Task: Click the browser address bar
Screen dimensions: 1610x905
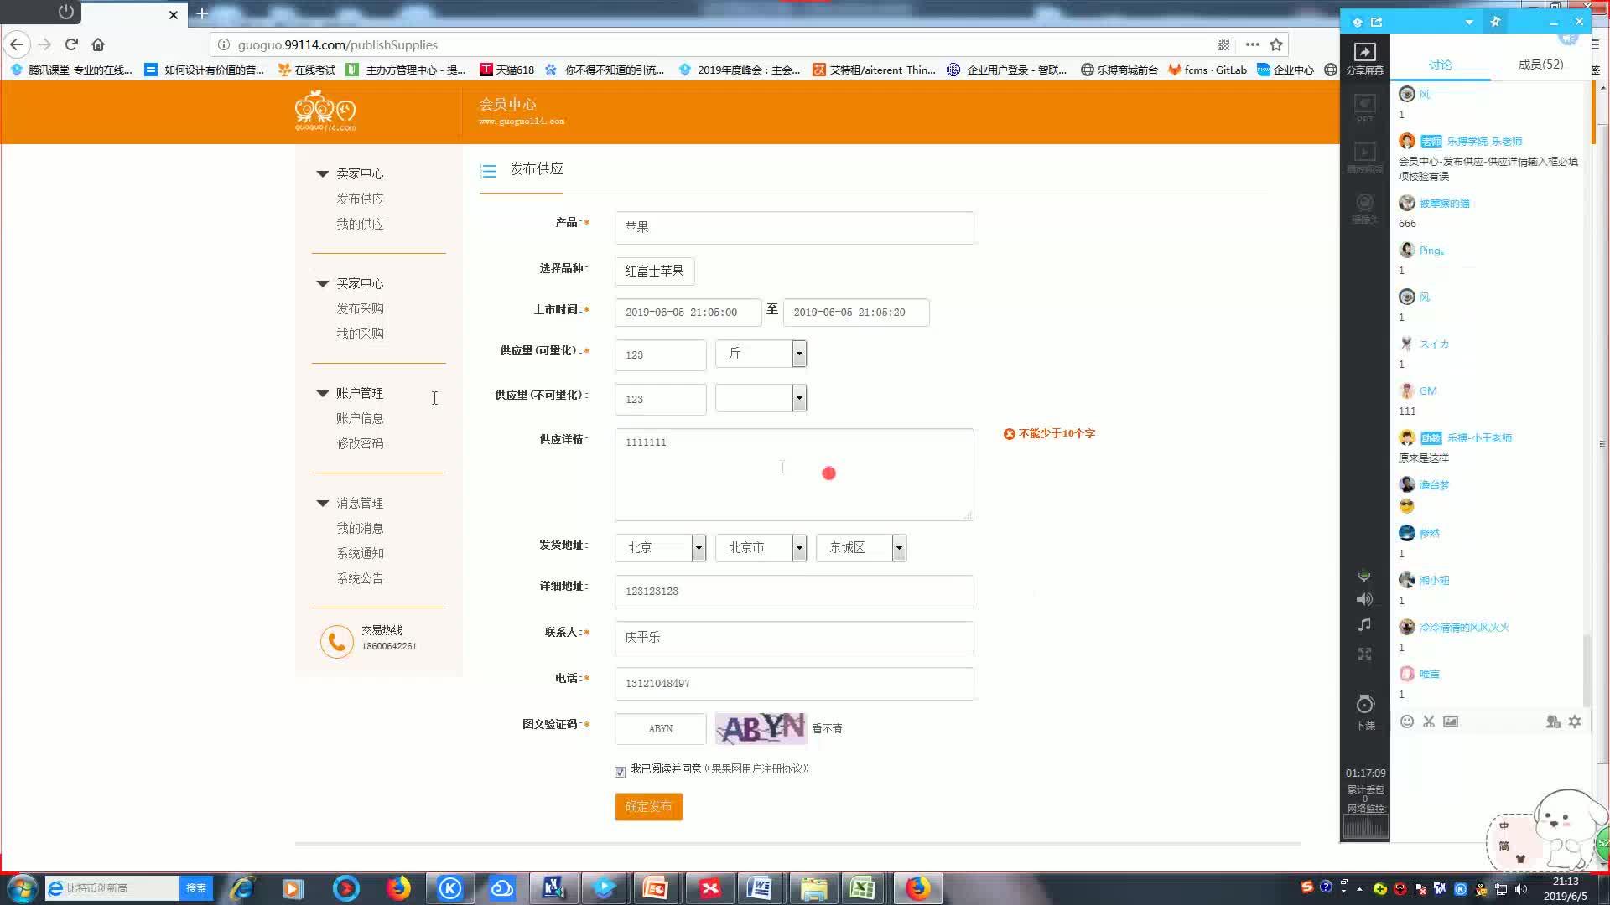Action: tap(713, 44)
